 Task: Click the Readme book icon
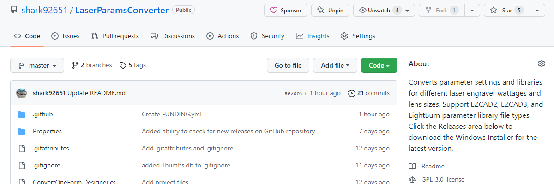(412, 166)
